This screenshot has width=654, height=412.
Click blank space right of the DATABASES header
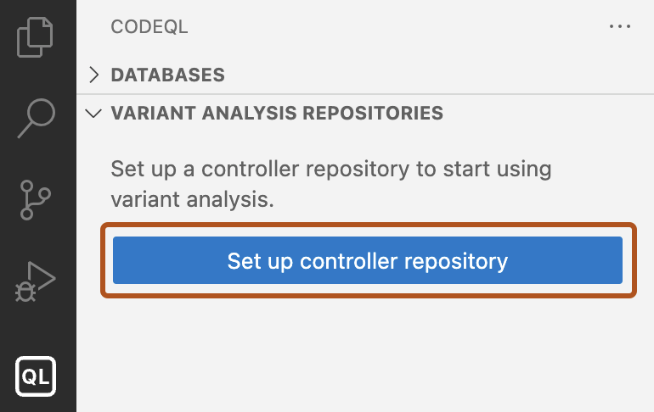coord(425,75)
